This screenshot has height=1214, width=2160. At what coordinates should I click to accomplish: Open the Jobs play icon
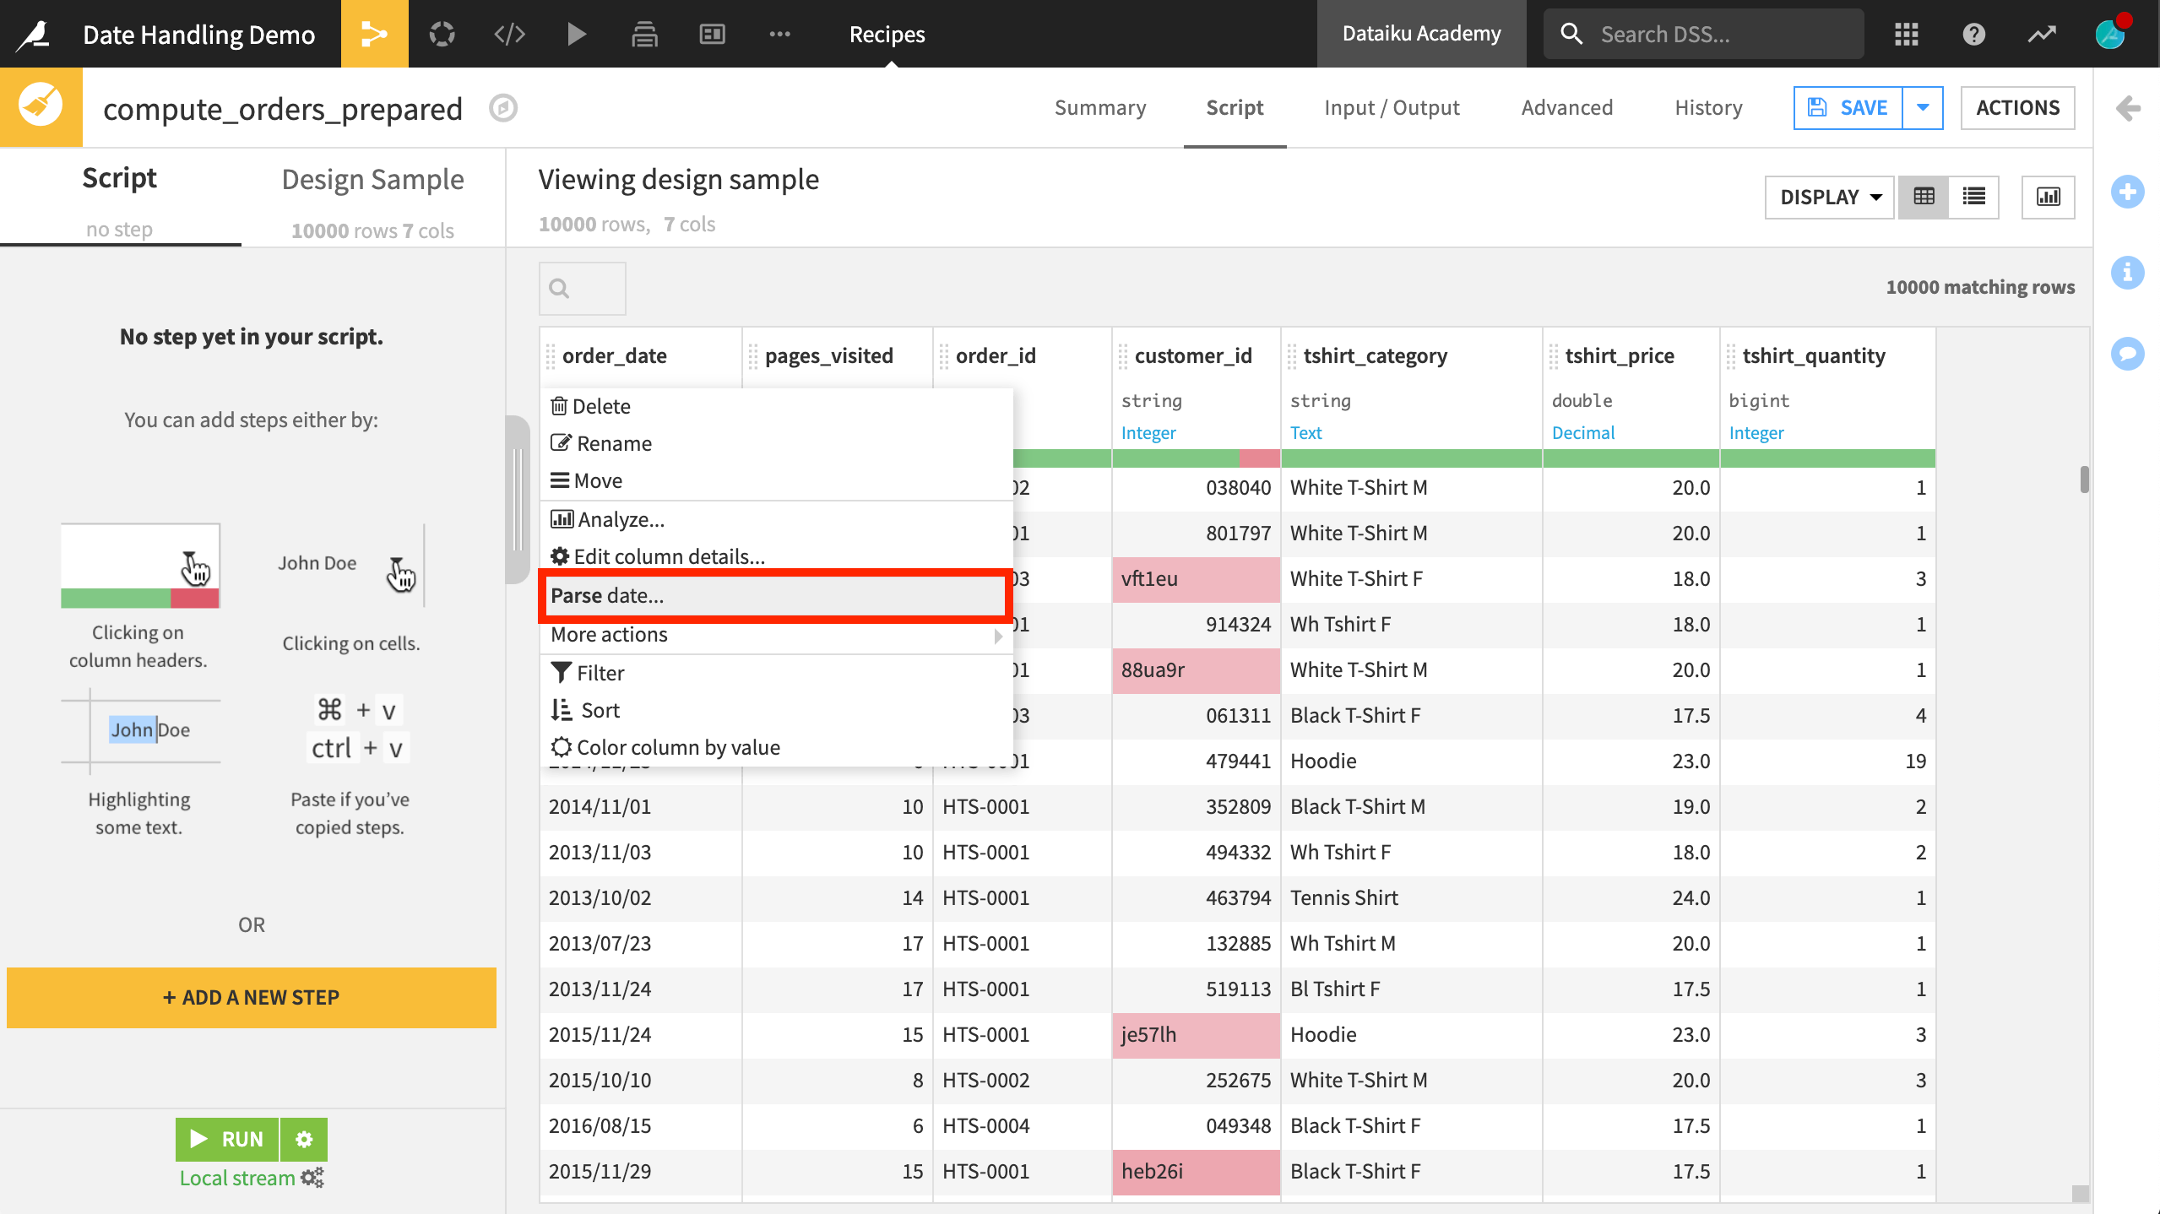(577, 34)
